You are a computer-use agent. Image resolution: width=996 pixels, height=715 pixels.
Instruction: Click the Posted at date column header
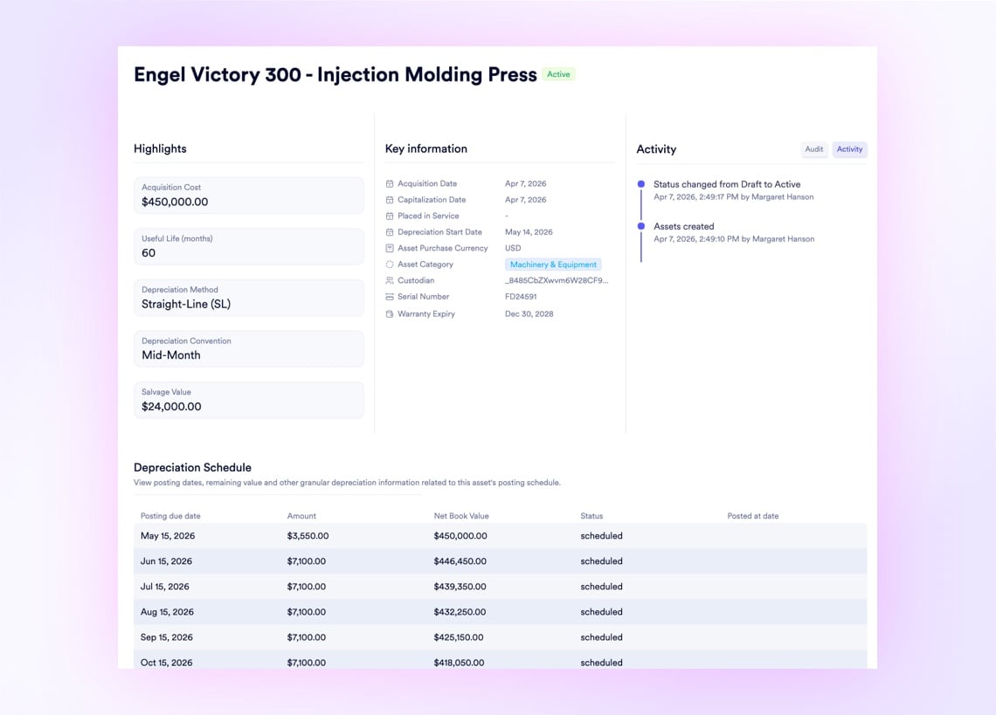pos(753,516)
